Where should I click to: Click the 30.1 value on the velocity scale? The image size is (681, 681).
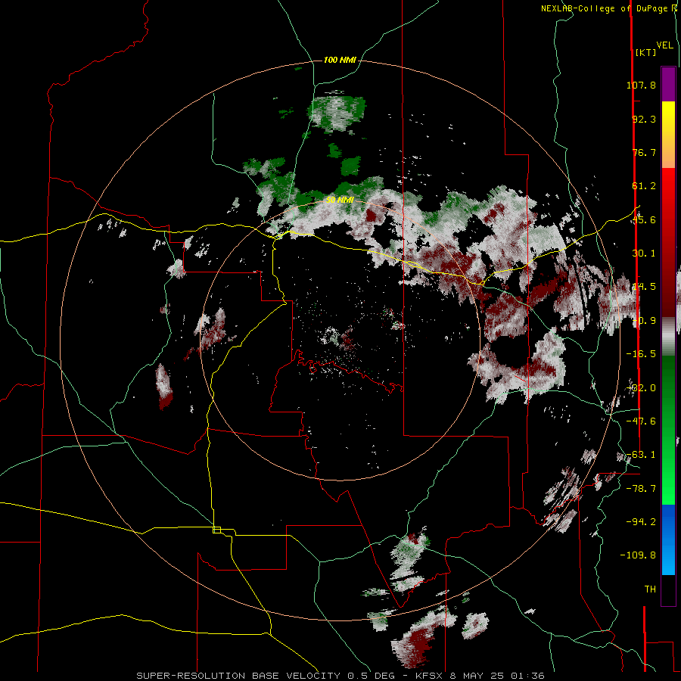pyautogui.click(x=644, y=253)
